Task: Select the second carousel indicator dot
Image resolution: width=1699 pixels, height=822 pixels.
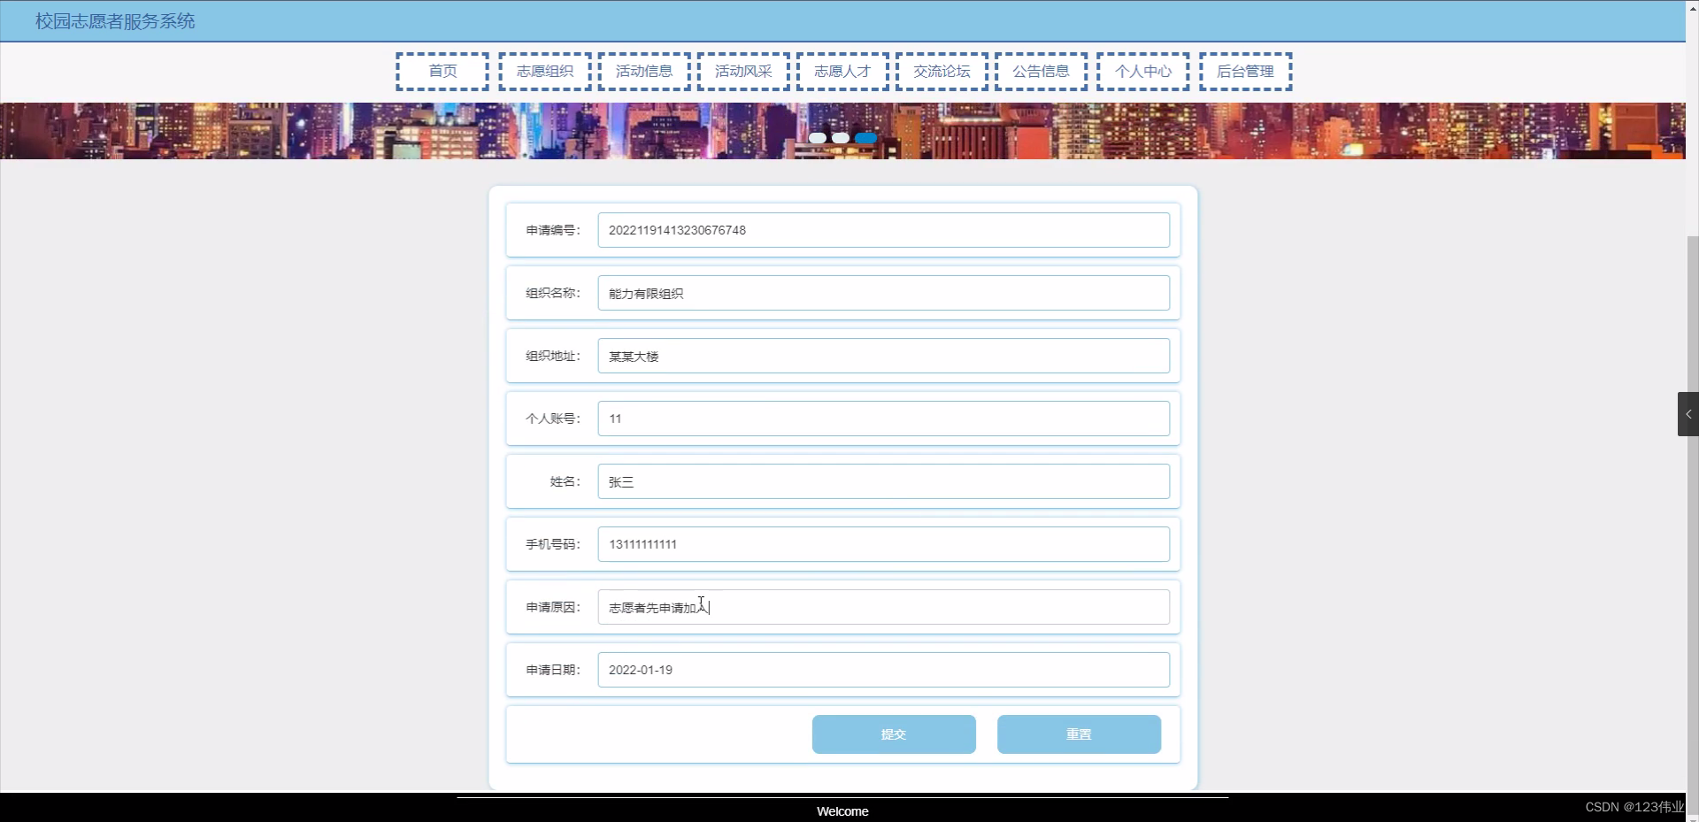Action: coord(842,138)
